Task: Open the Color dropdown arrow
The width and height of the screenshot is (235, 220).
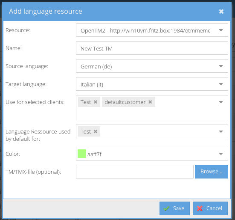Action: pyautogui.click(x=221, y=154)
